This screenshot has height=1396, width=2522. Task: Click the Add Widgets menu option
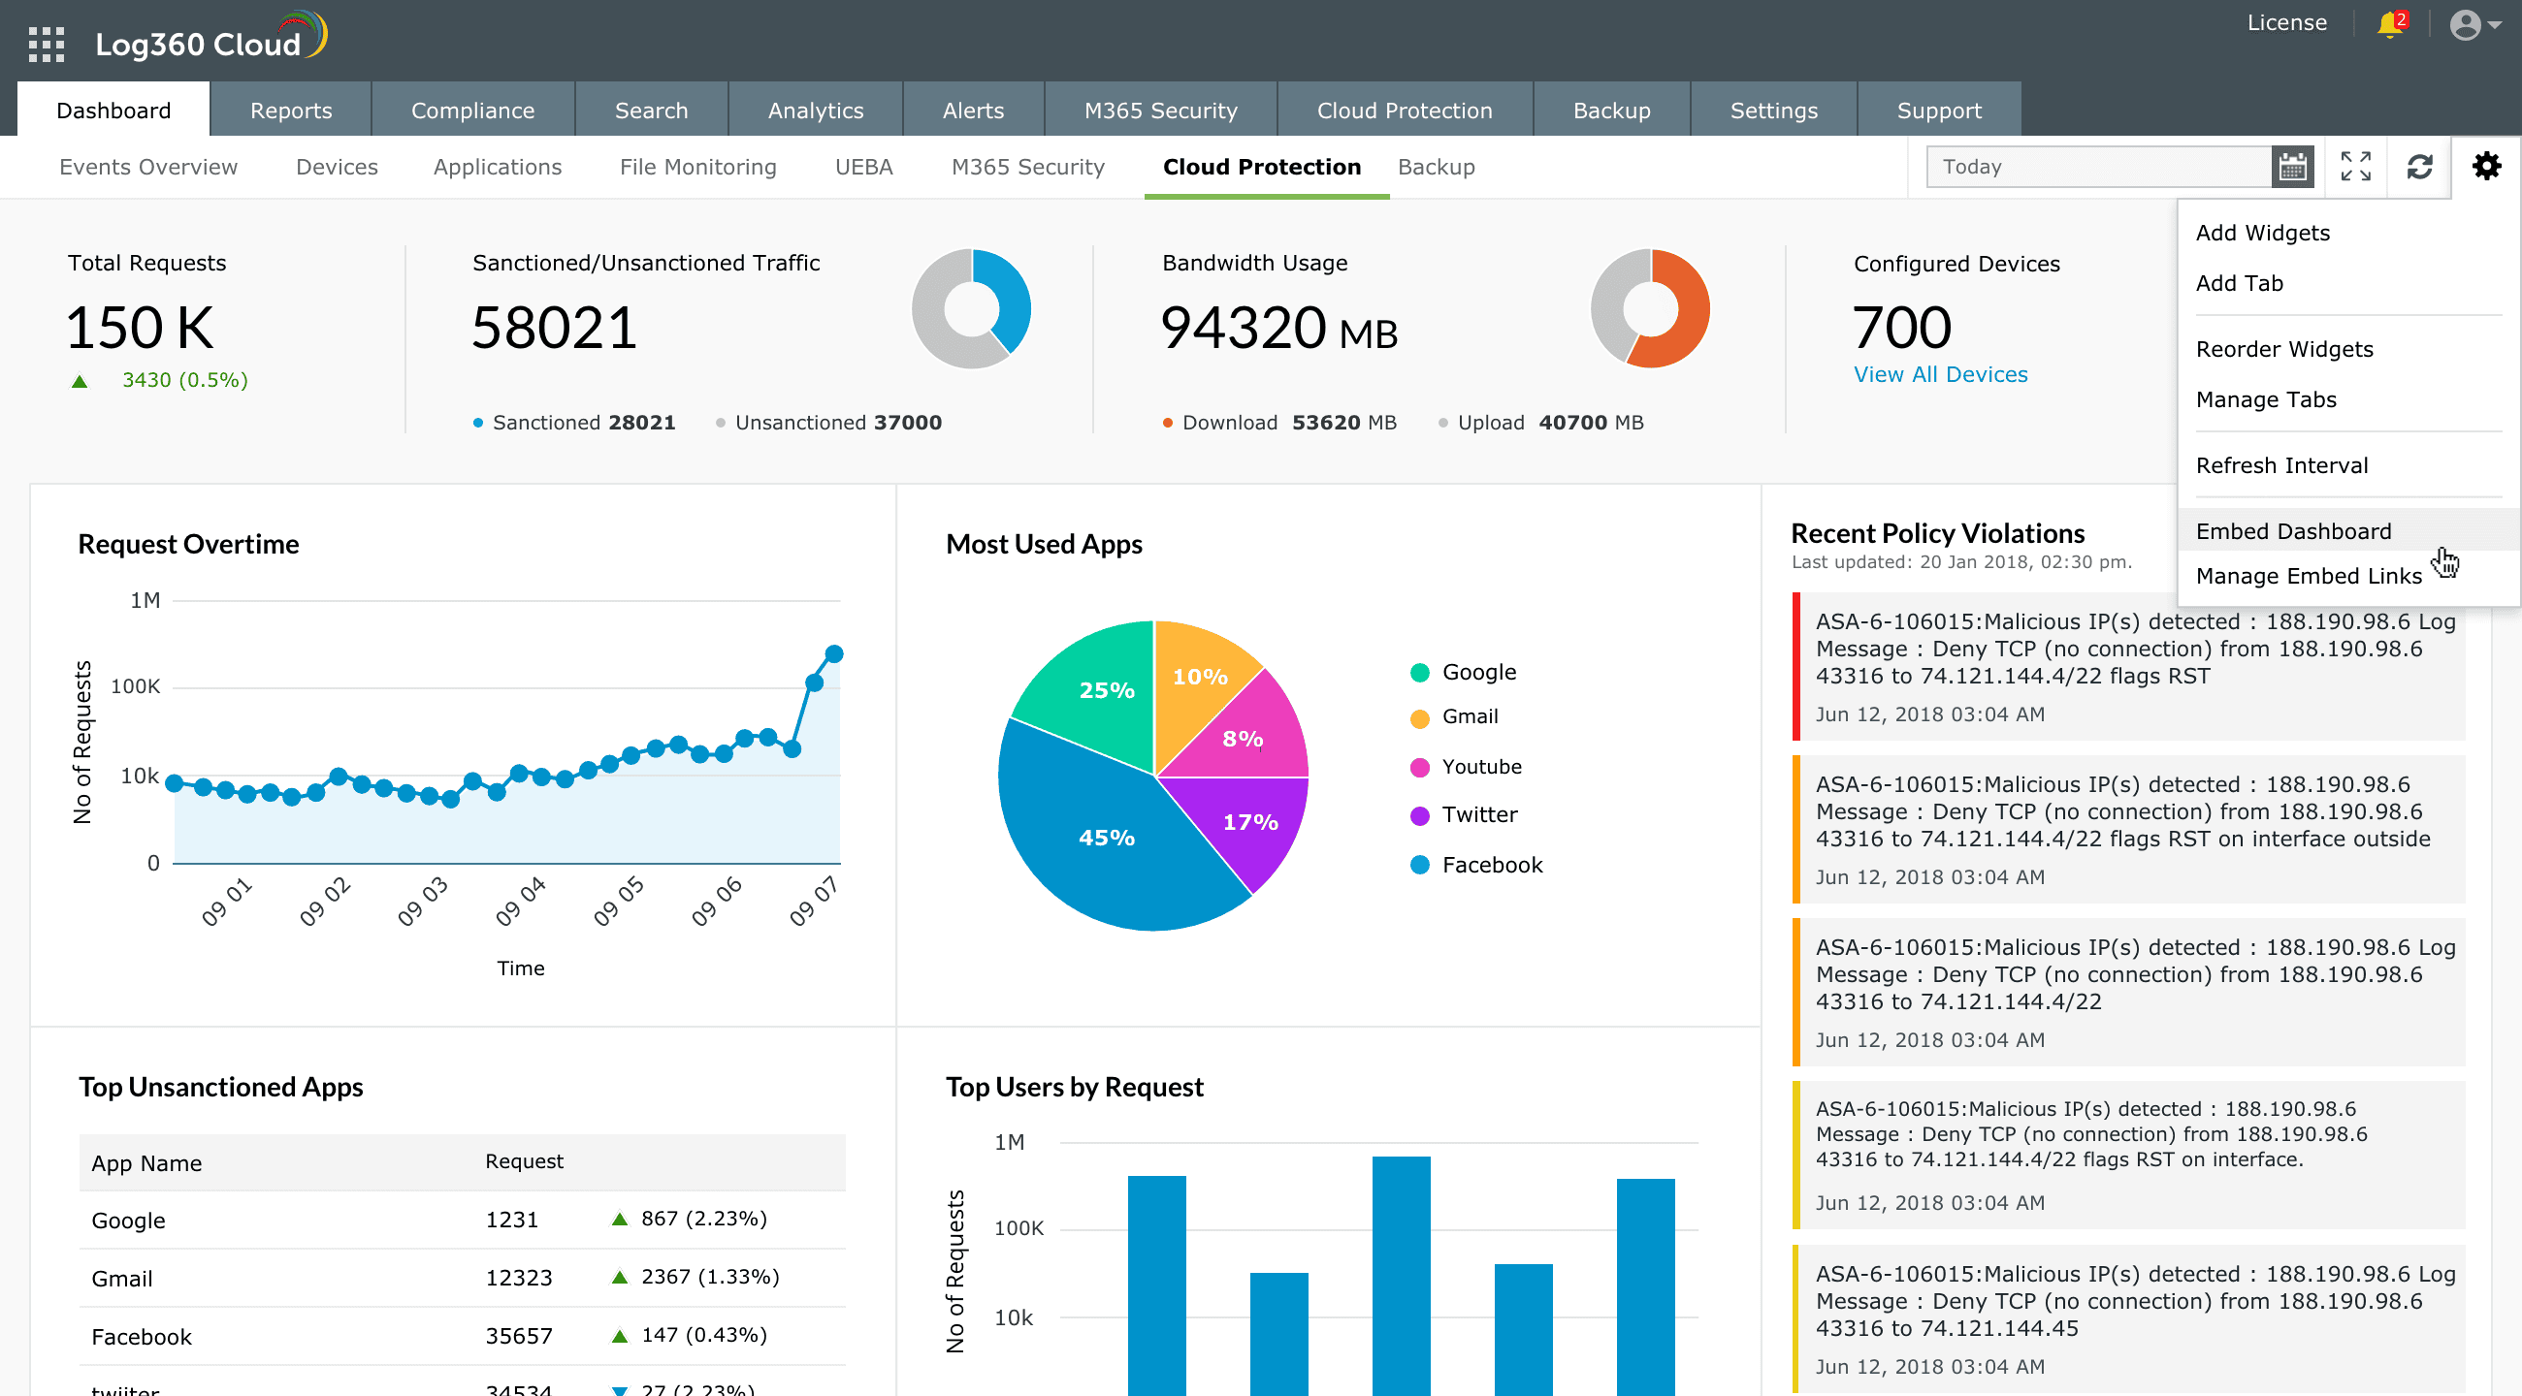[x=2261, y=231]
